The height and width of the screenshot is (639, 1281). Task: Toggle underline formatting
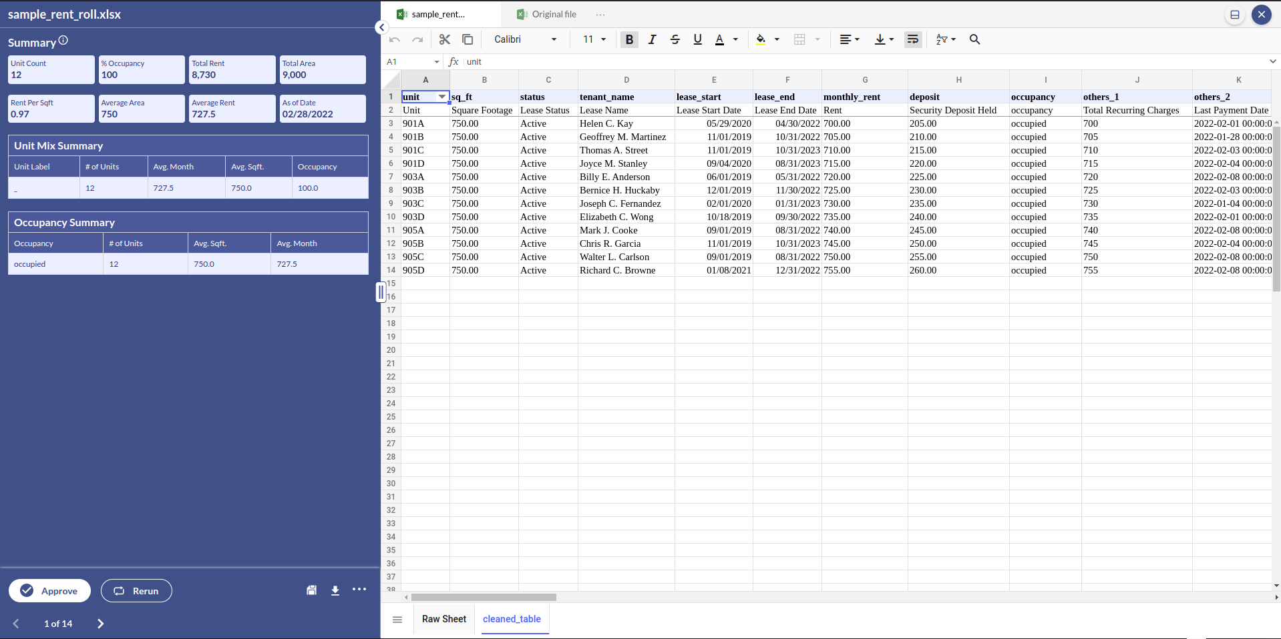point(698,40)
